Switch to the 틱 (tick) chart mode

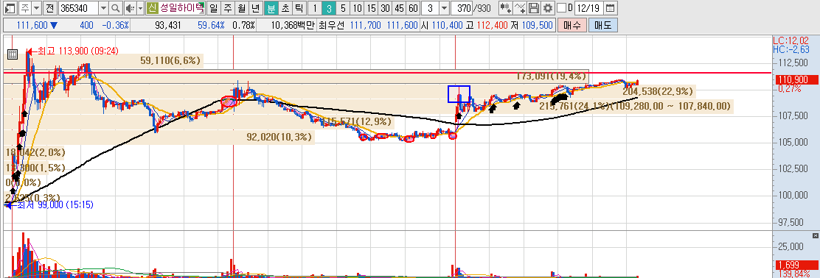click(x=298, y=8)
